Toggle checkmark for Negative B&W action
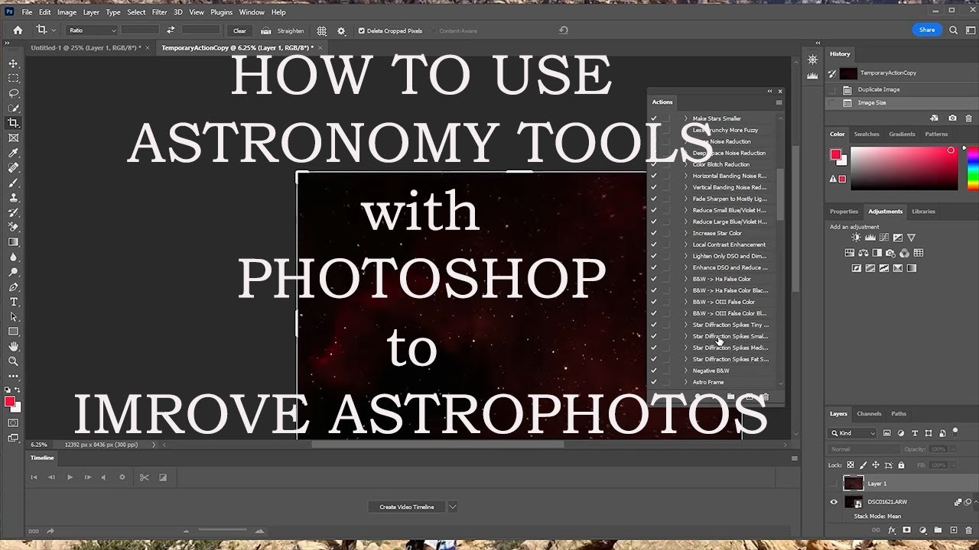Image resolution: width=979 pixels, height=550 pixels. pyautogui.click(x=654, y=370)
